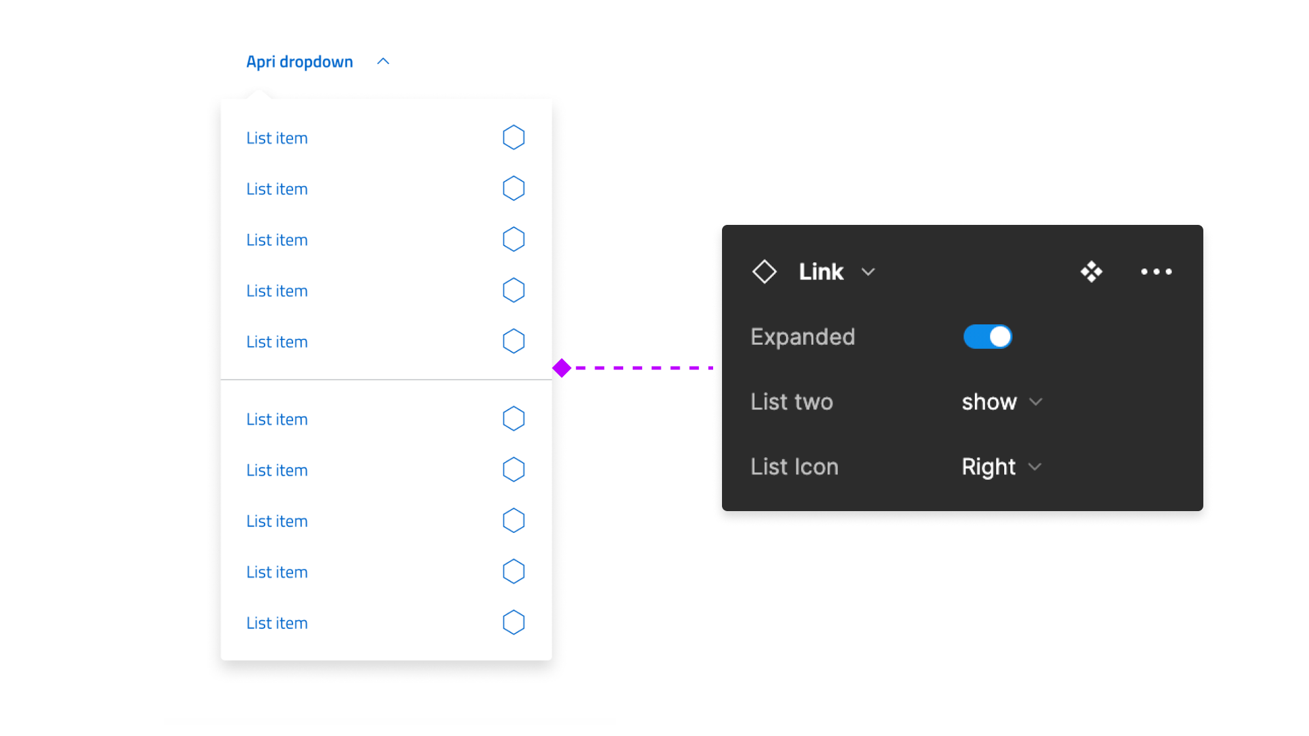Image resolution: width=1309 pixels, height=736 pixels.
Task: Click hexagon icon of fourth upper List item
Action: (x=513, y=290)
